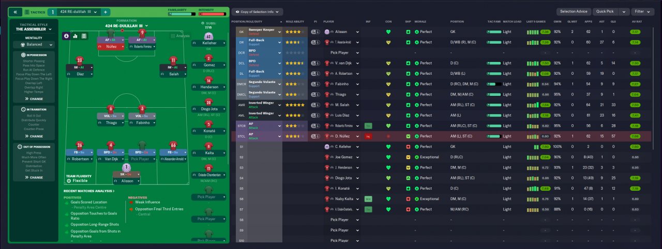Click Núñez's red number 9 shirt icon
The image size is (662, 249).
142,32
